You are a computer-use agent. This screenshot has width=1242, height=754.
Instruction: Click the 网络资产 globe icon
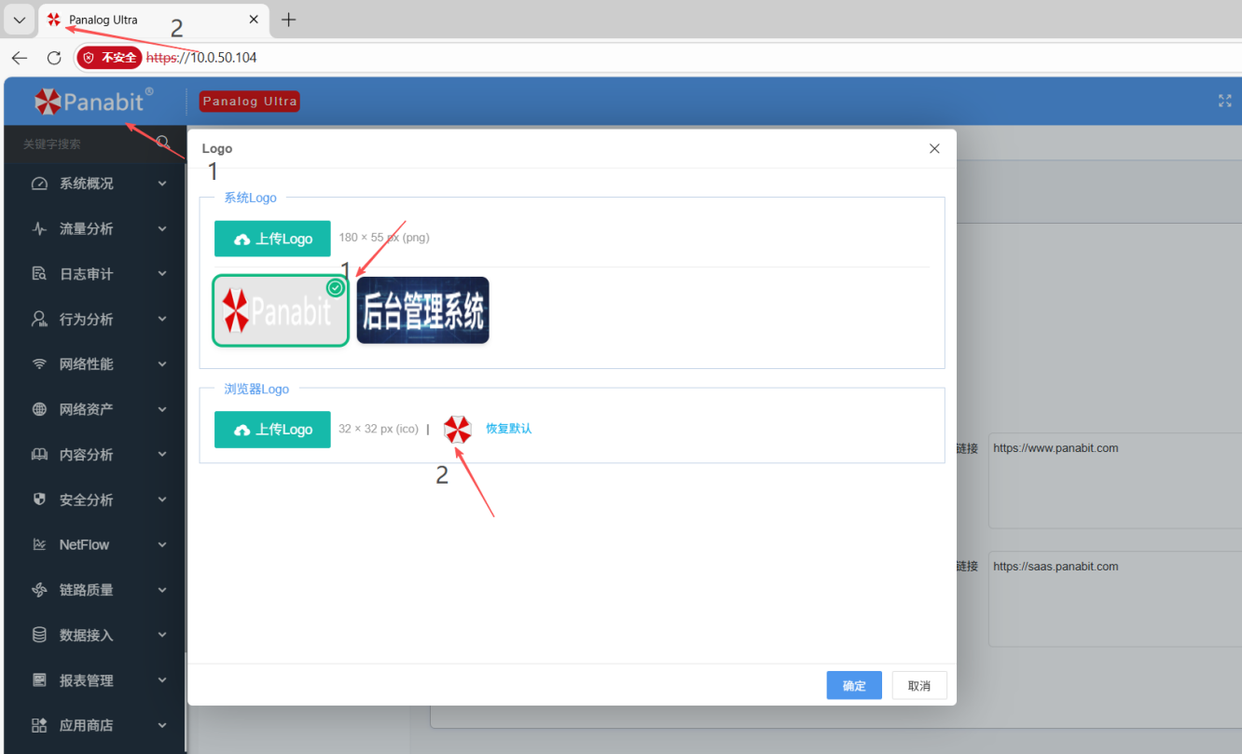click(x=39, y=409)
